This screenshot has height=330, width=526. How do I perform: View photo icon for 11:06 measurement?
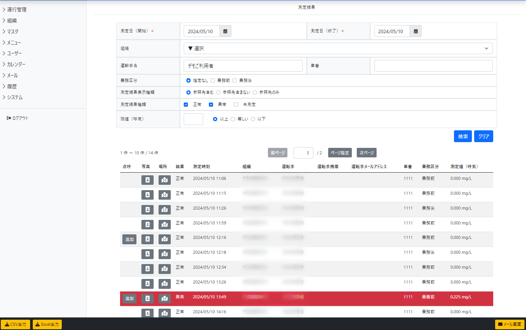(x=148, y=180)
